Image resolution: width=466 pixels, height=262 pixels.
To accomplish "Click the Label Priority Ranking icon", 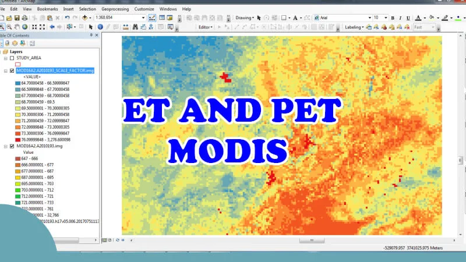I will pos(376,27).
